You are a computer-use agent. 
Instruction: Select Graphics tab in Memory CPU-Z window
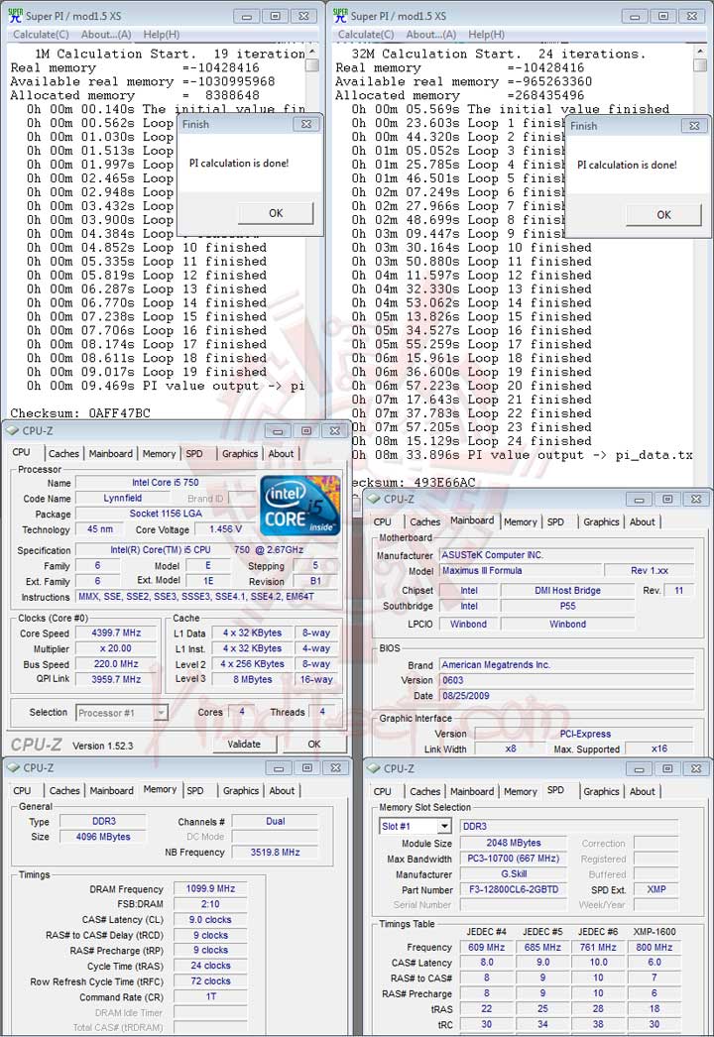241,790
